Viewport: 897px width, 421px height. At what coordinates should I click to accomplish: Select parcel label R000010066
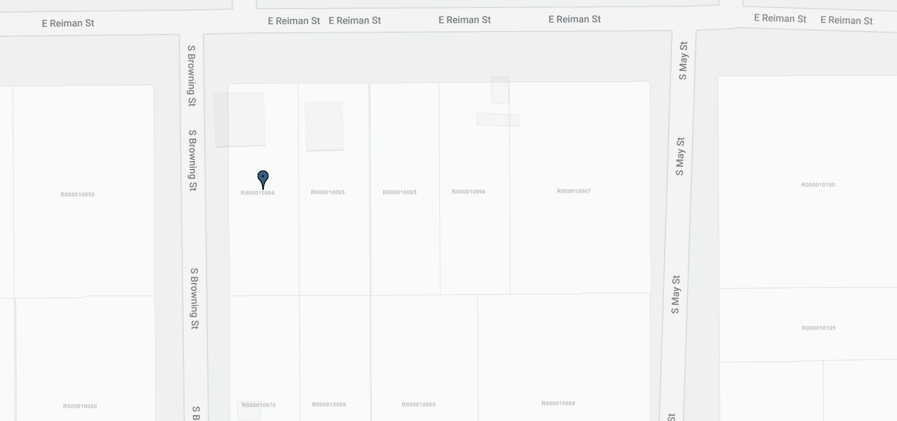469,192
